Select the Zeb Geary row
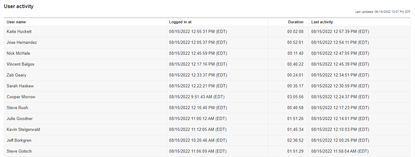Viewport: 415px width, 157px height. [207, 75]
